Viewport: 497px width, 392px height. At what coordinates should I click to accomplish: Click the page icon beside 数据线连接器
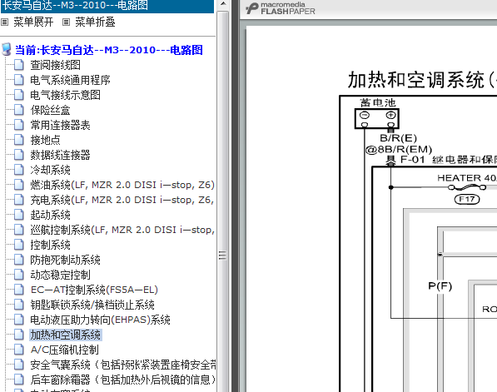pyautogui.click(x=19, y=155)
